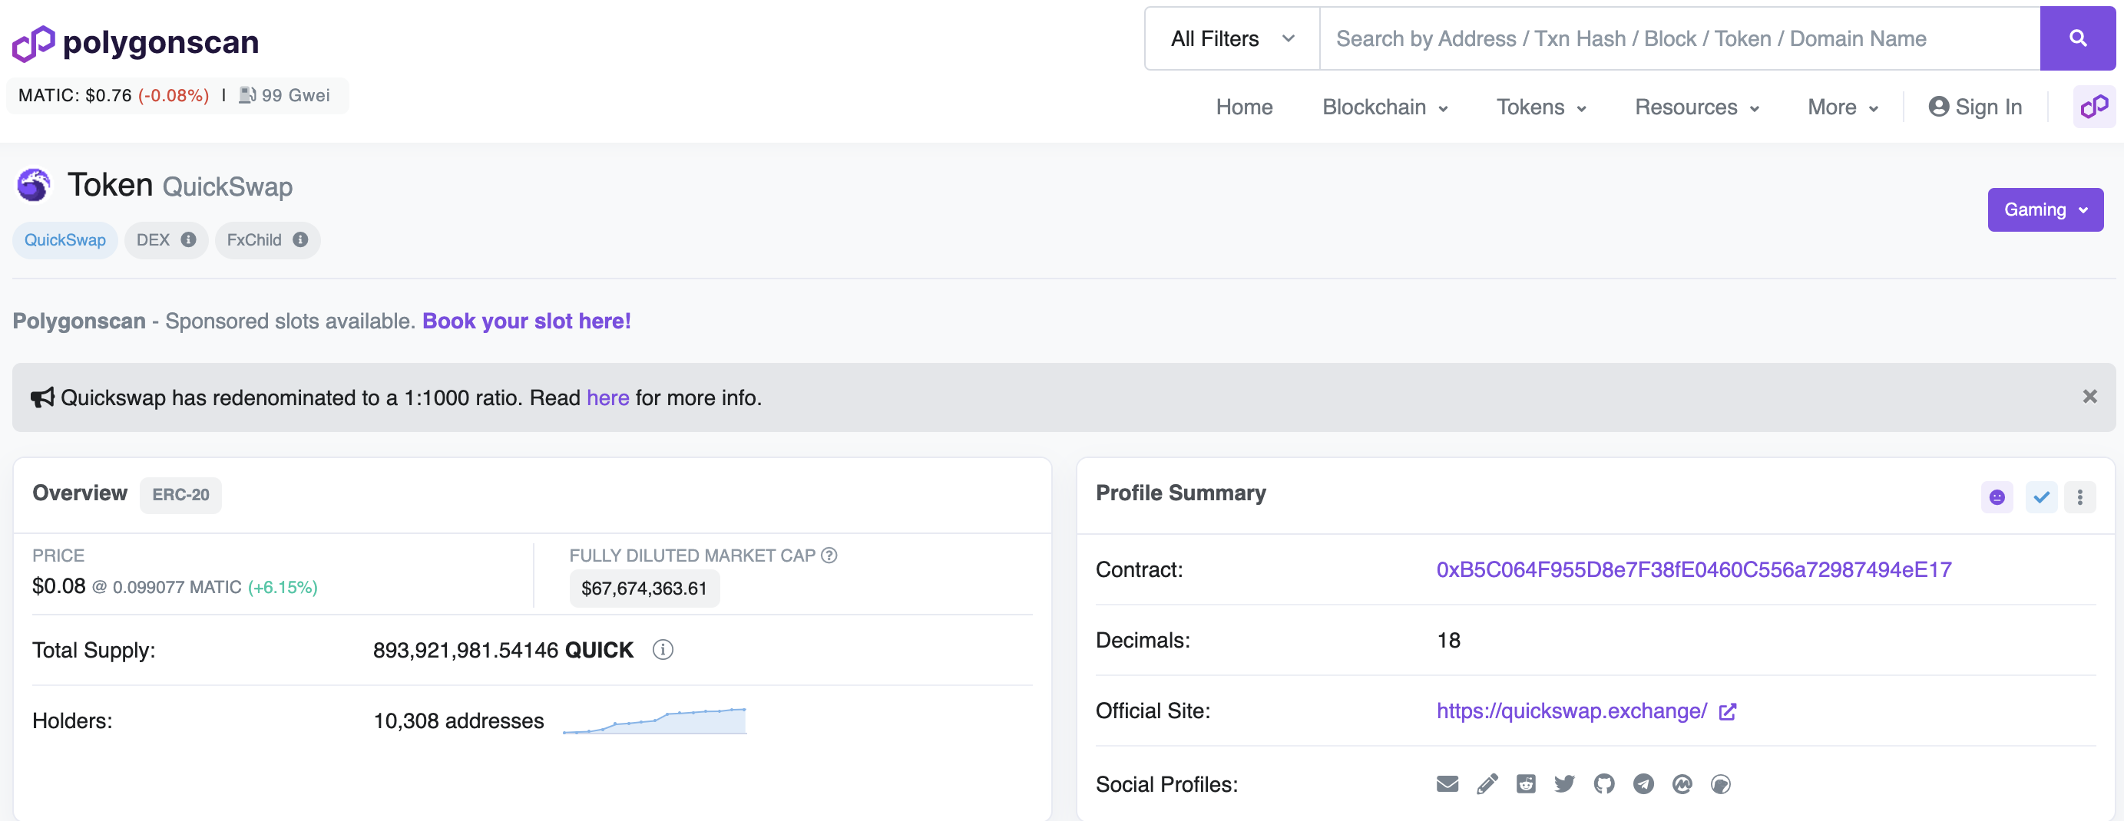Screen dimensions: 2124x821
Task: Click the external link icon beside official site
Action: click(1728, 711)
